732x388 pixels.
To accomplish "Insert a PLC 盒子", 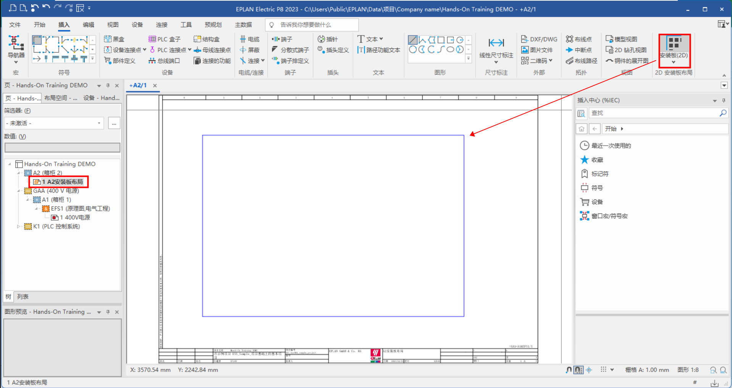I will 164,39.
